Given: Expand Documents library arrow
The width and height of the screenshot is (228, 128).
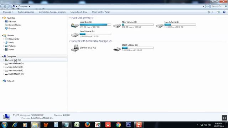Looking at the screenshot, I should (x=4, y=39).
